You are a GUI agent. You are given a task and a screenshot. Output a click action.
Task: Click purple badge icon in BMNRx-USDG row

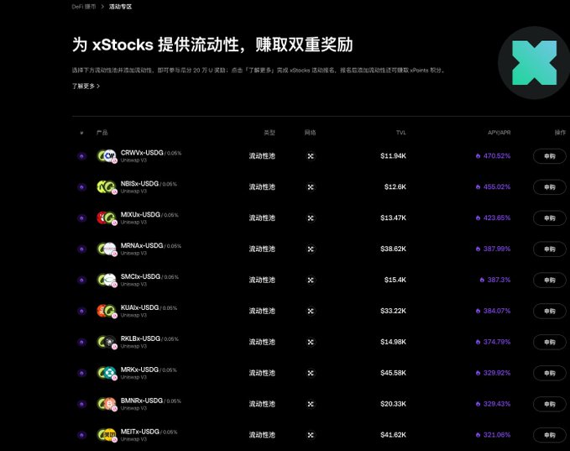tap(81, 404)
